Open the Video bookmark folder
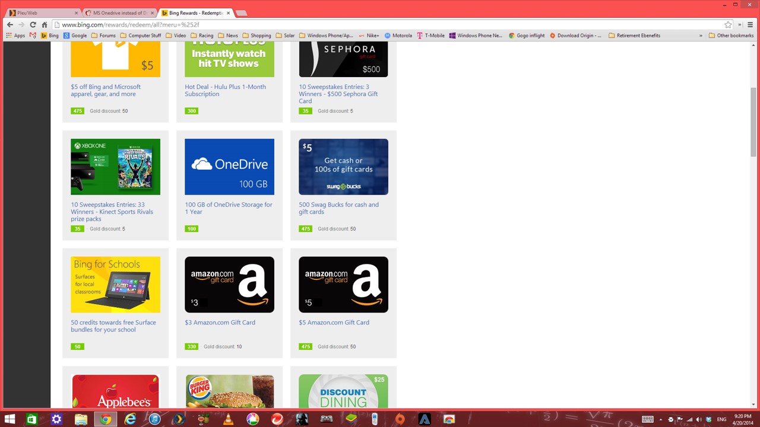Viewport: 760px width, 427px height. [x=176, y=36]
